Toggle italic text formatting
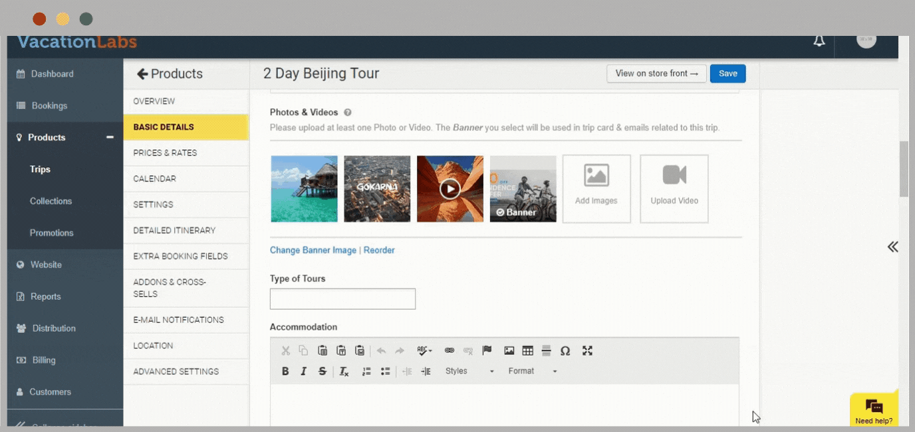 (303, 372)
